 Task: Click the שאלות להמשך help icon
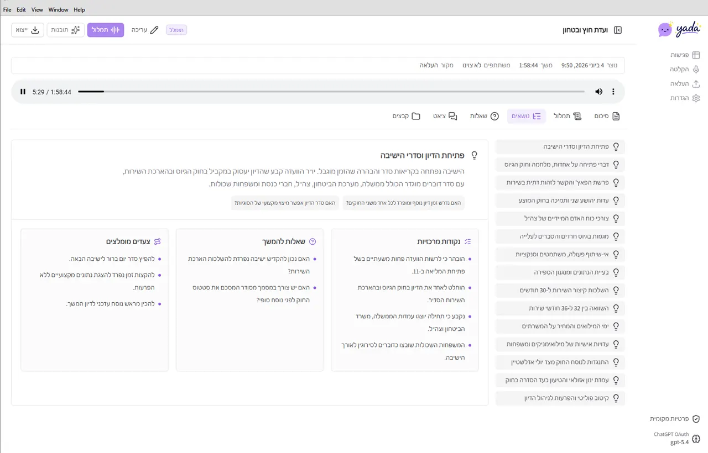[313, 241]
